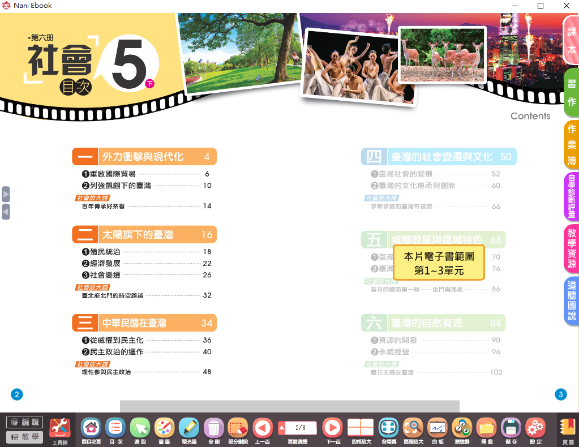The image size is (579, 447).
Task: Switch to 教學 teaching mode
Action: [x=25, y=437]
